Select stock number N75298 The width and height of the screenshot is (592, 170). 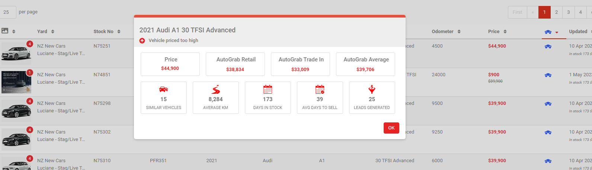coord(102,103)
